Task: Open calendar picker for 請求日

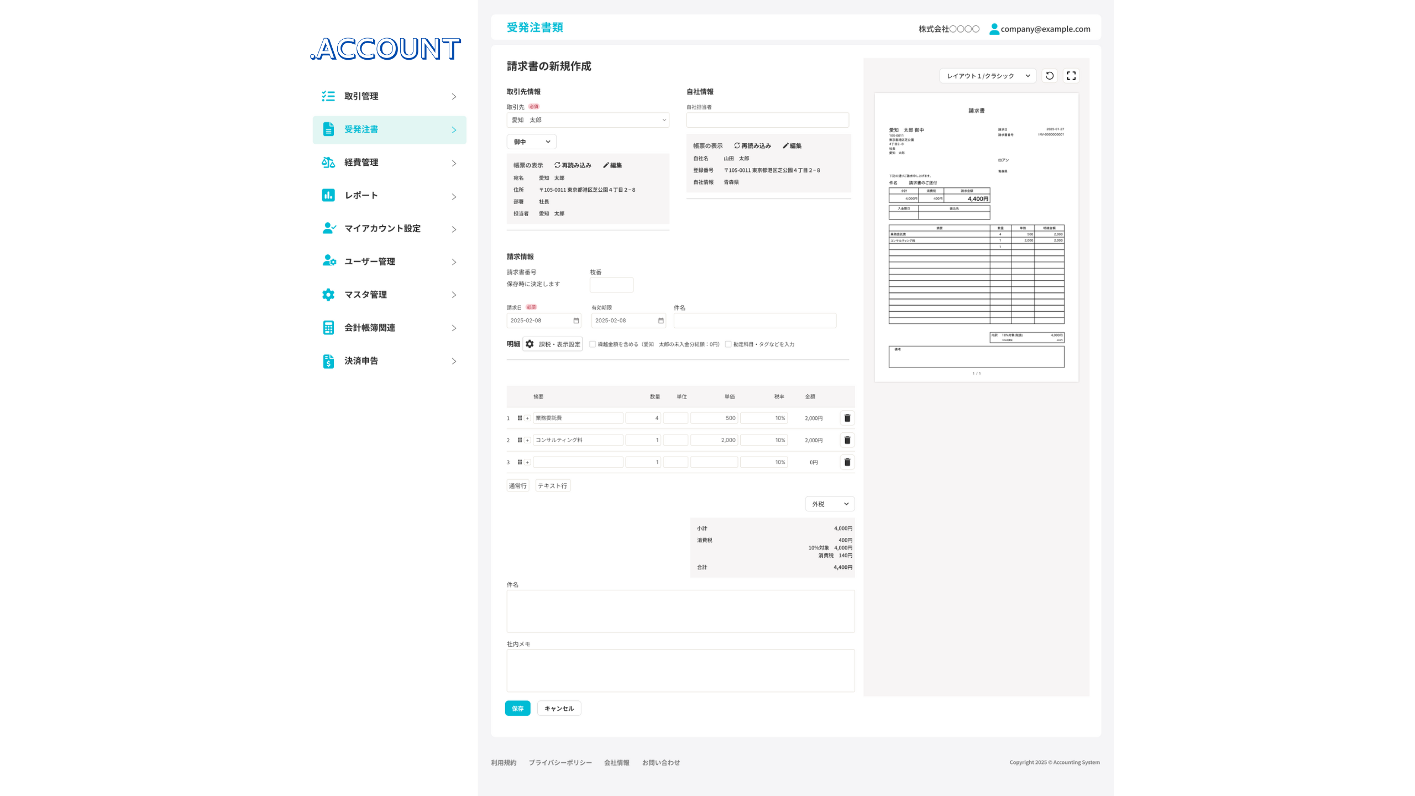Action: [x=576, y=321]
